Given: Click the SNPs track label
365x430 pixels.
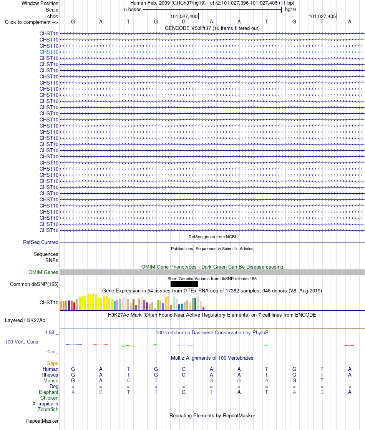Looking at the screenshot, I should (51, 260).
